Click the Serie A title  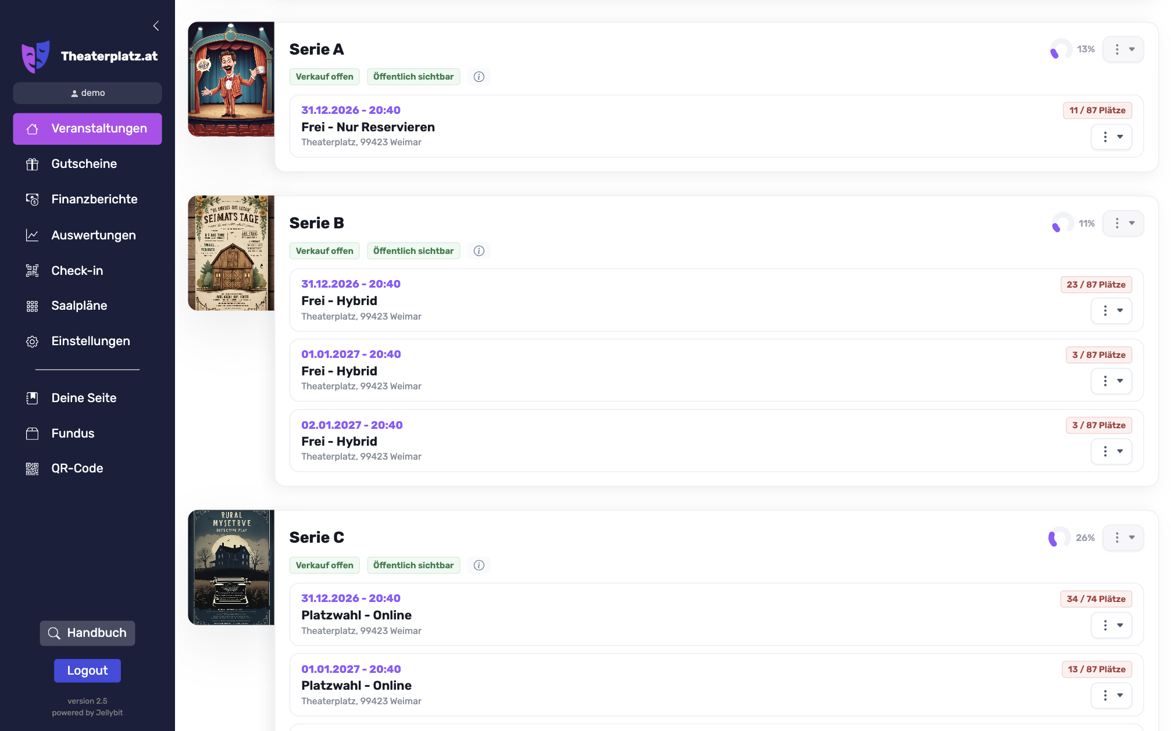pos(317,49)
